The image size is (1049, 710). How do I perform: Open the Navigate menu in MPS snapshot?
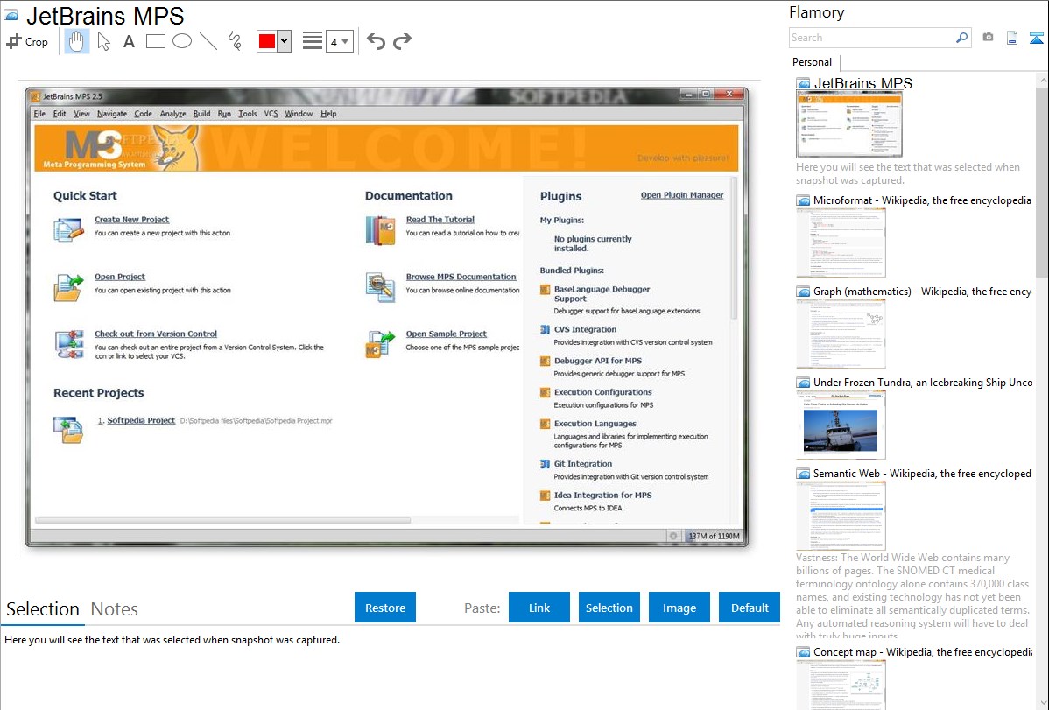tap(112, 114)
